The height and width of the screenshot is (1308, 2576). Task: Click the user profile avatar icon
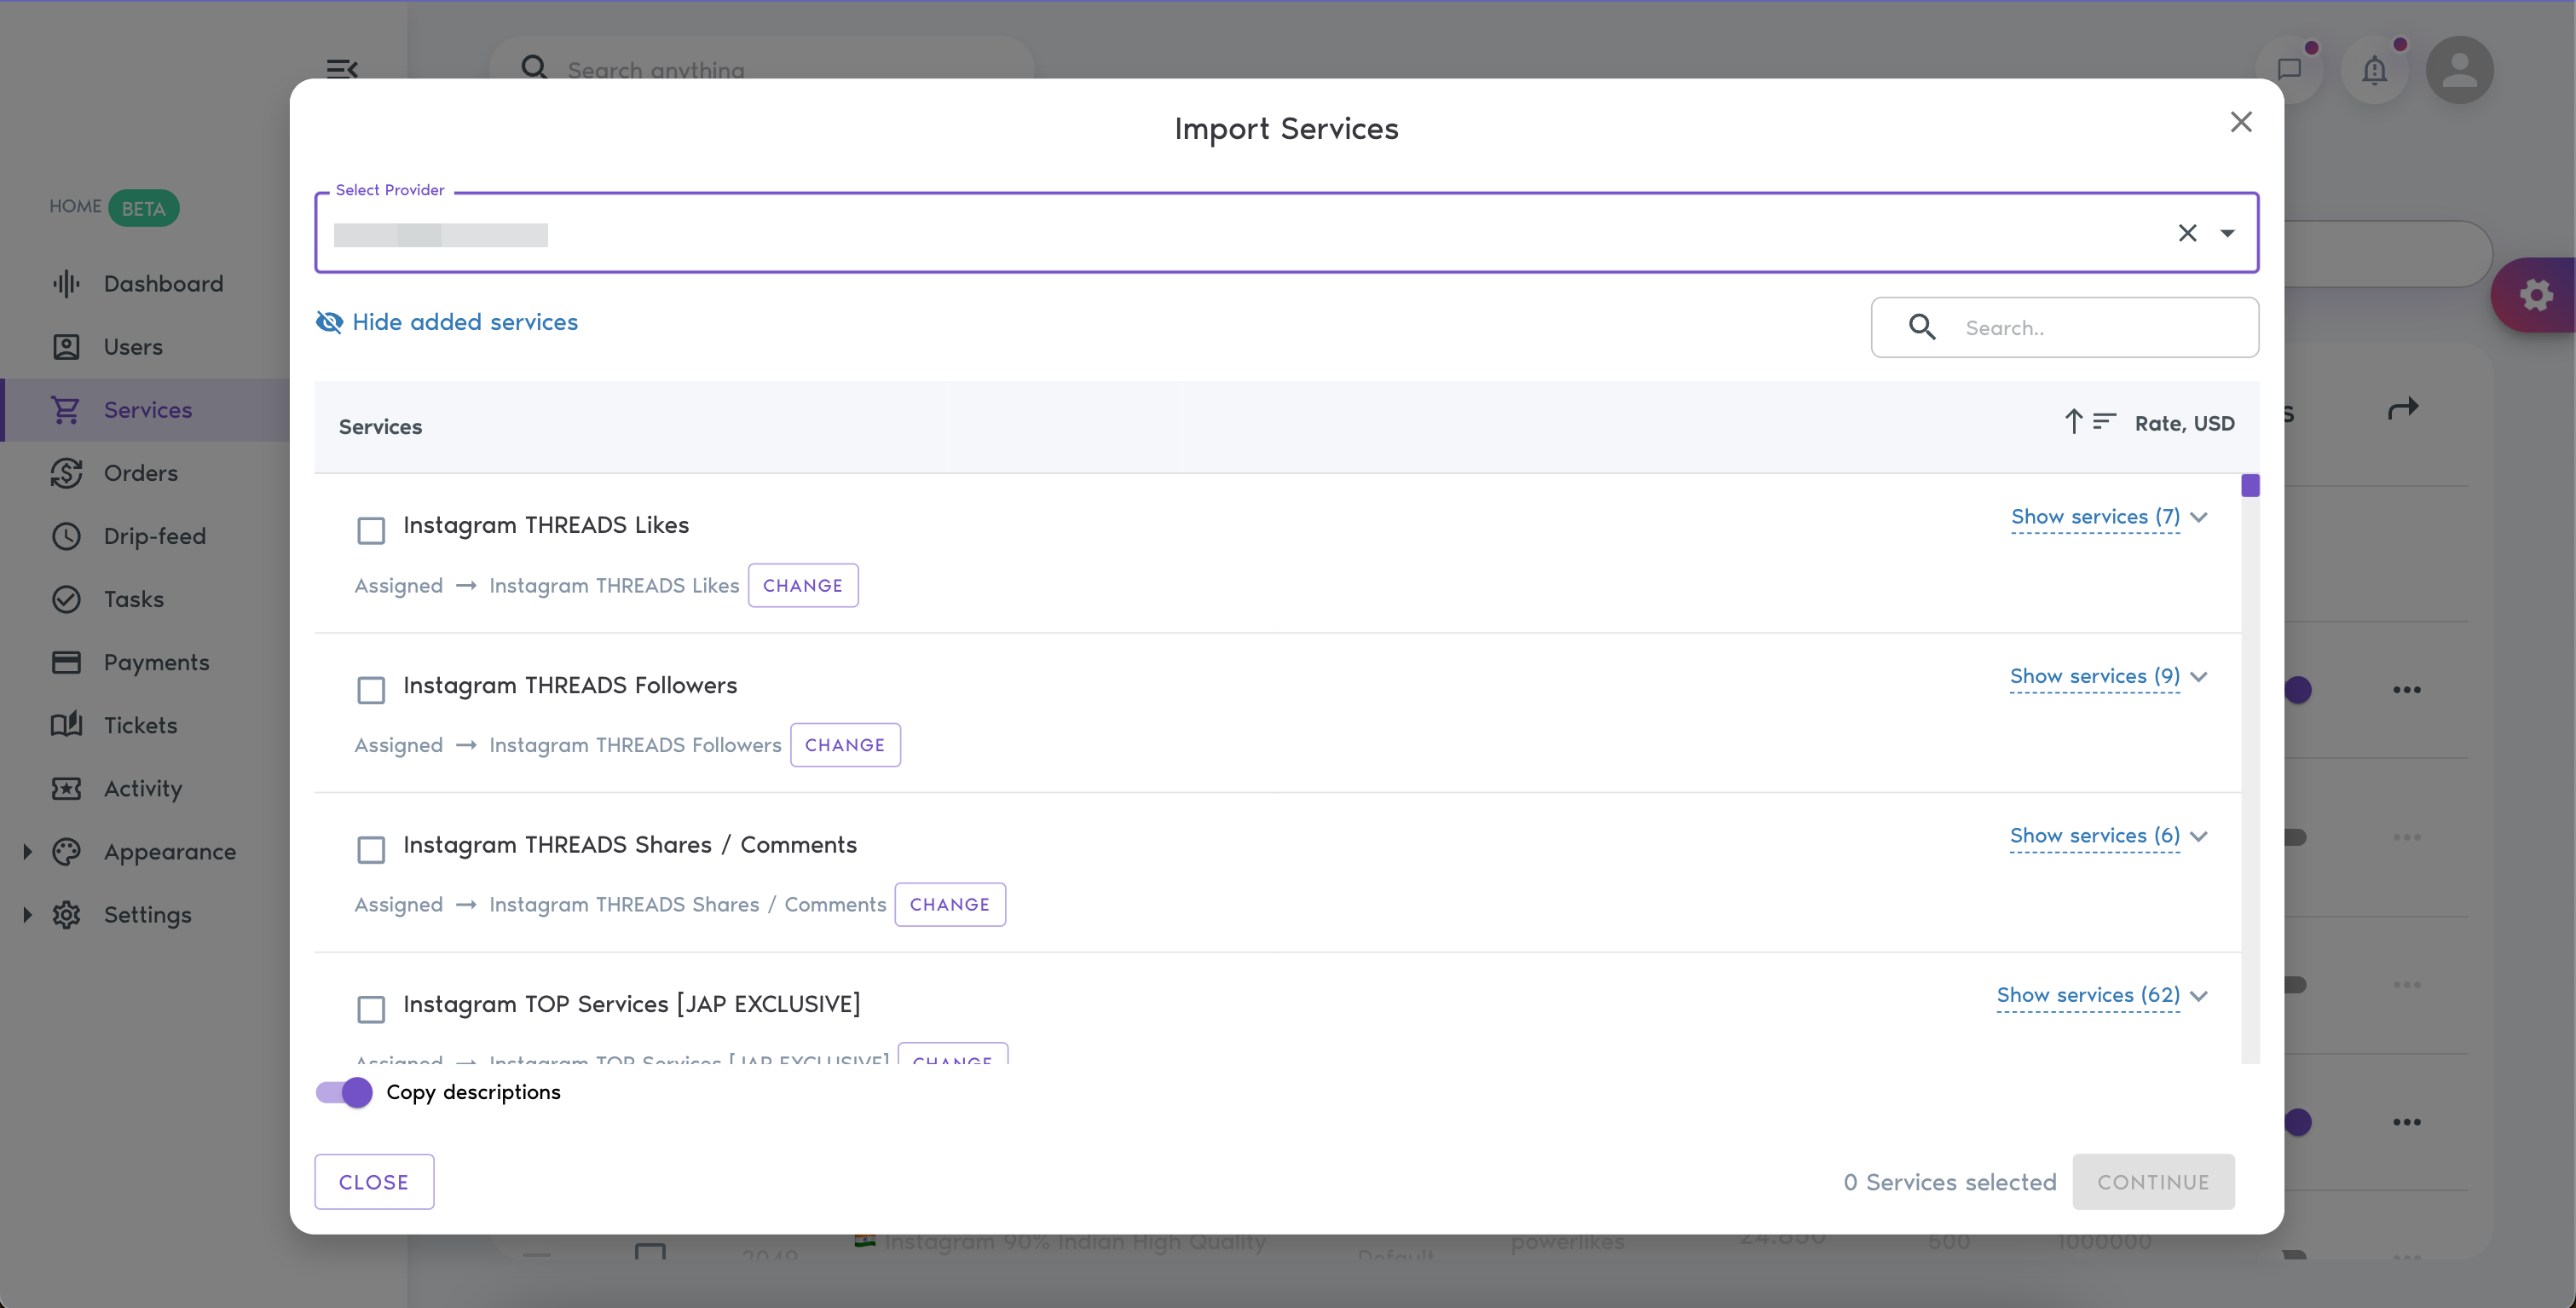click(2459, 70)
